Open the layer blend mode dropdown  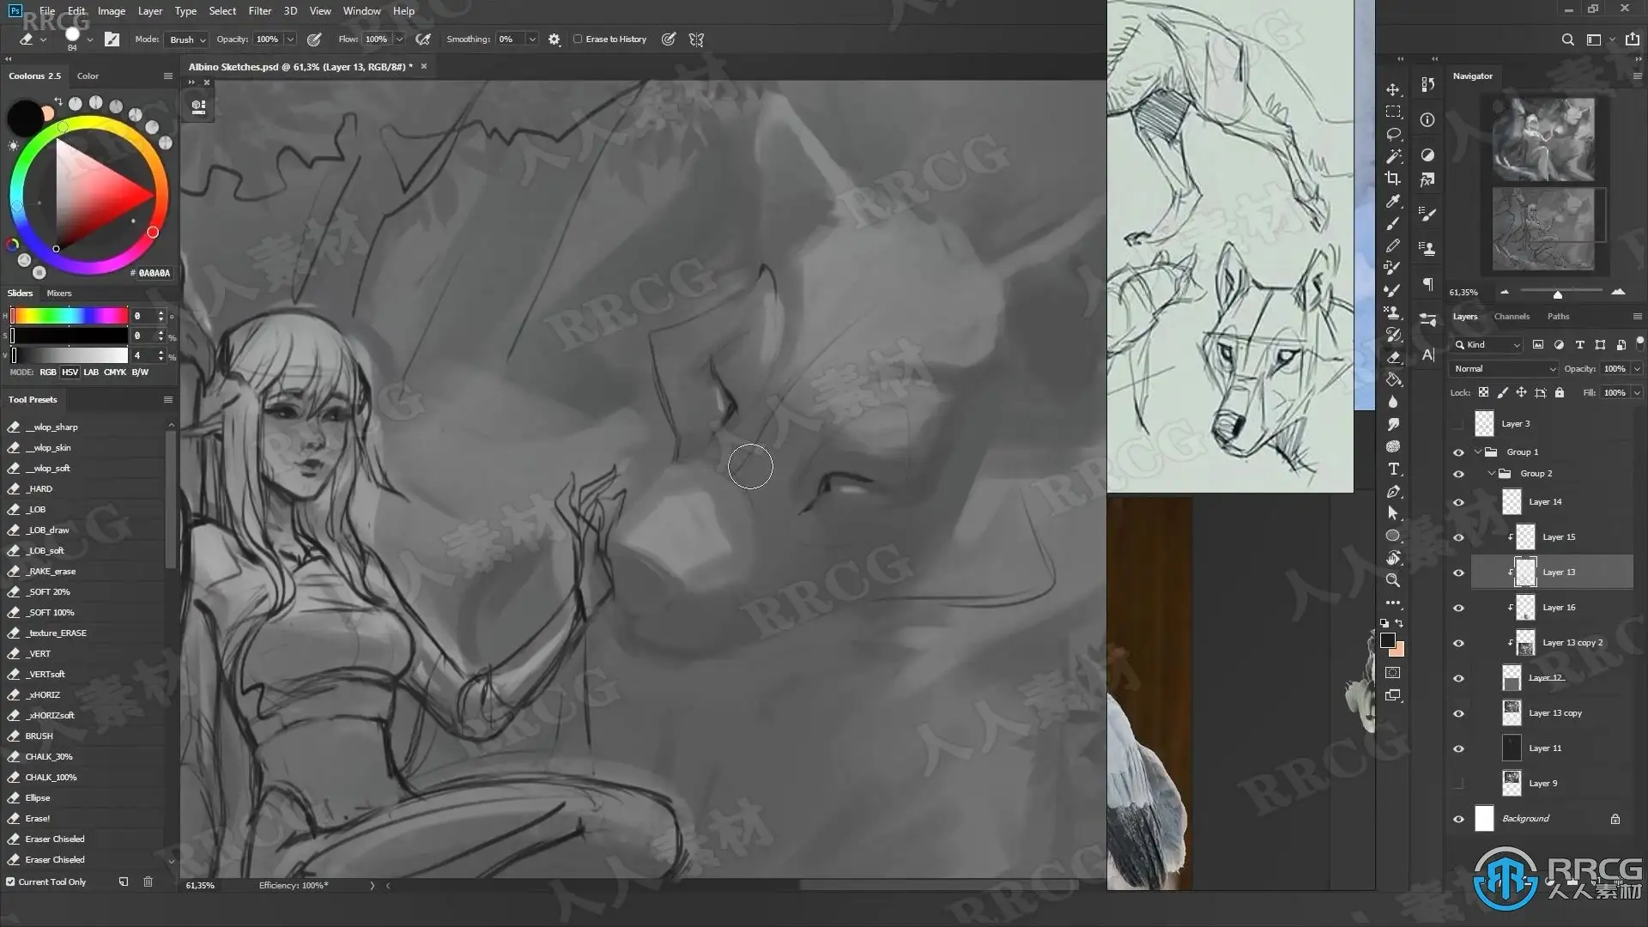click(1504, 369)
